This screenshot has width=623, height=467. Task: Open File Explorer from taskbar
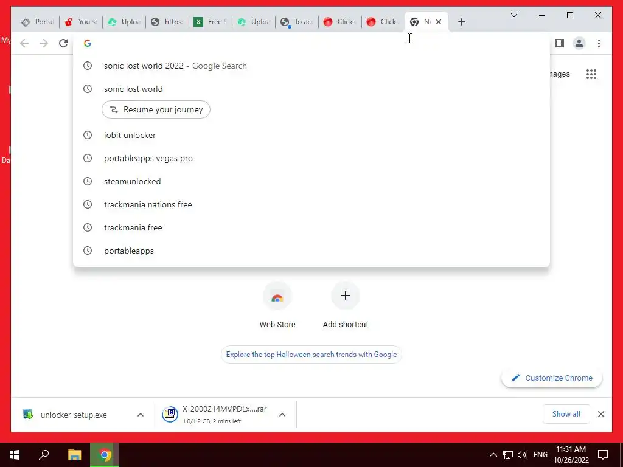pyautogui.click(x=74, y=455)
